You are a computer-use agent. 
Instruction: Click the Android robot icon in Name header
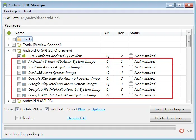tap(9, 33)
